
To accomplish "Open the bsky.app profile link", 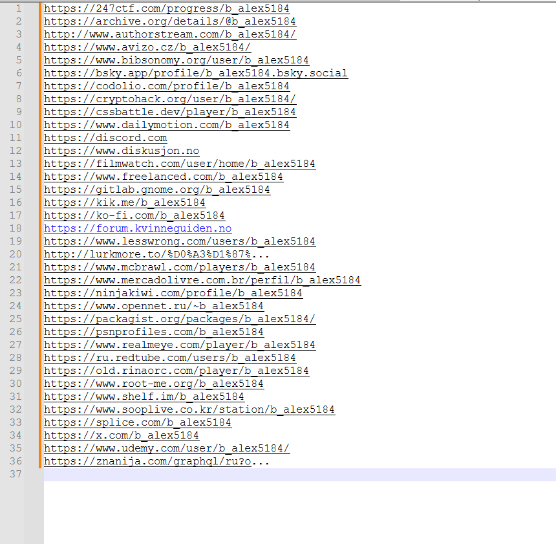I will coord(196,73).
